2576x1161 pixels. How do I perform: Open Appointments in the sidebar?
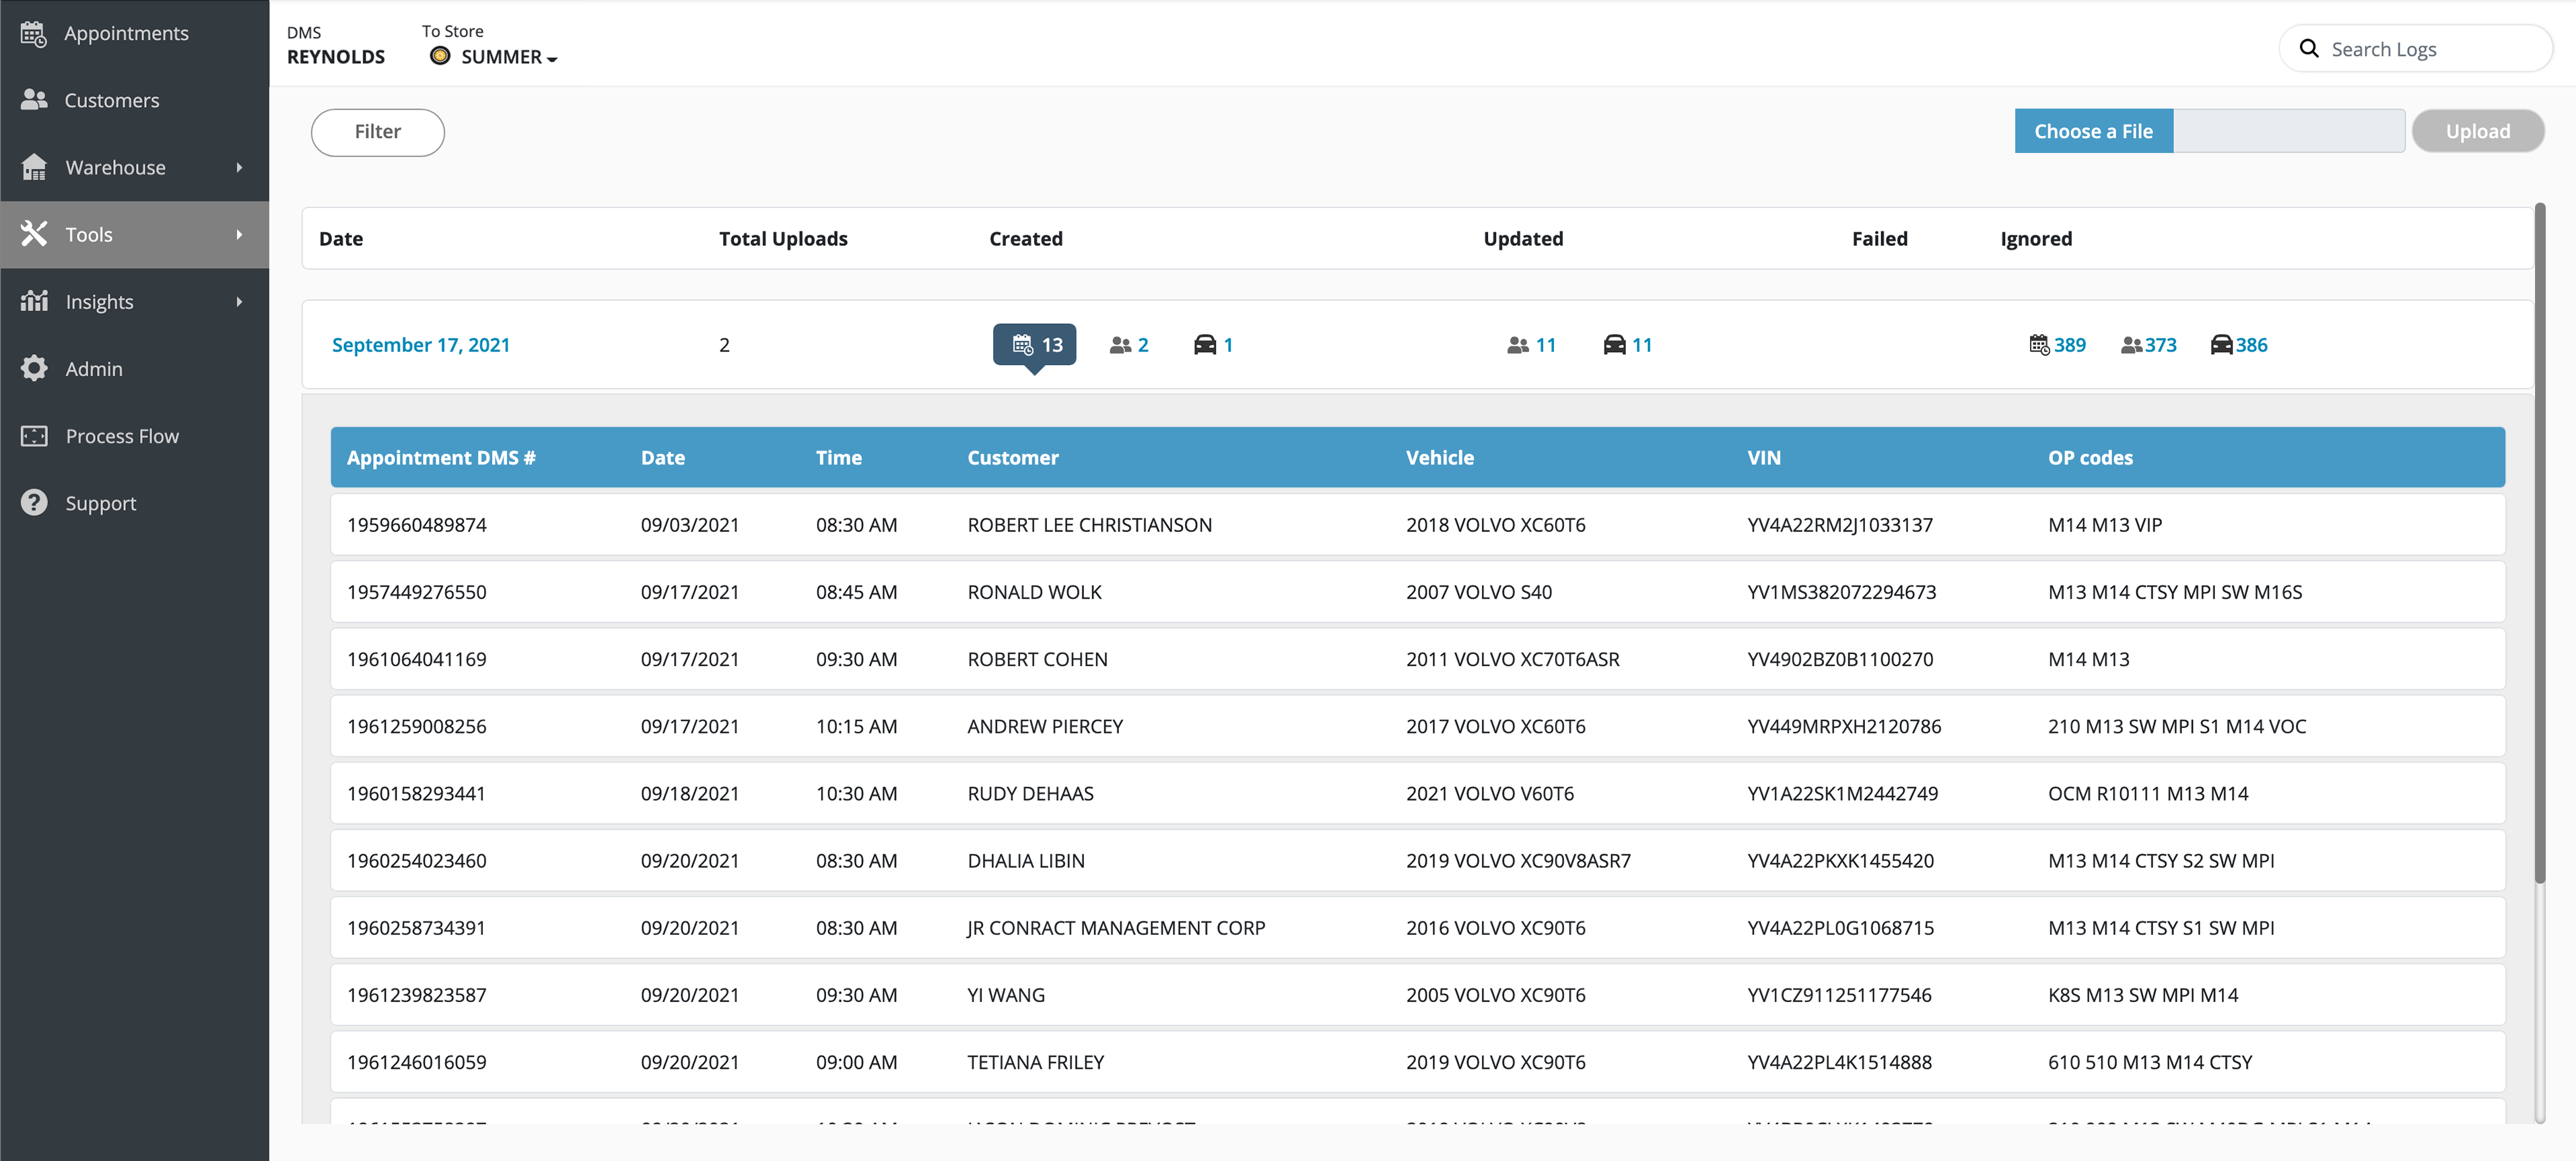(126, 33)
